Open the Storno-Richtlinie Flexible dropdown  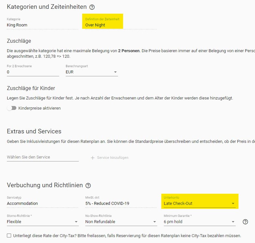coord(43,222)
